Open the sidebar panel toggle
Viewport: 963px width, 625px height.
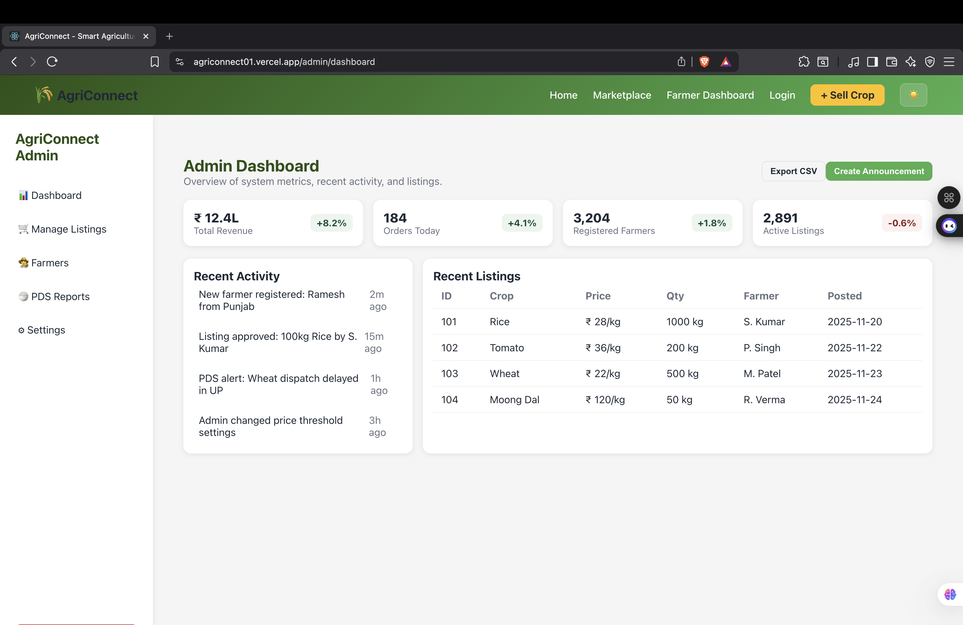872,61
